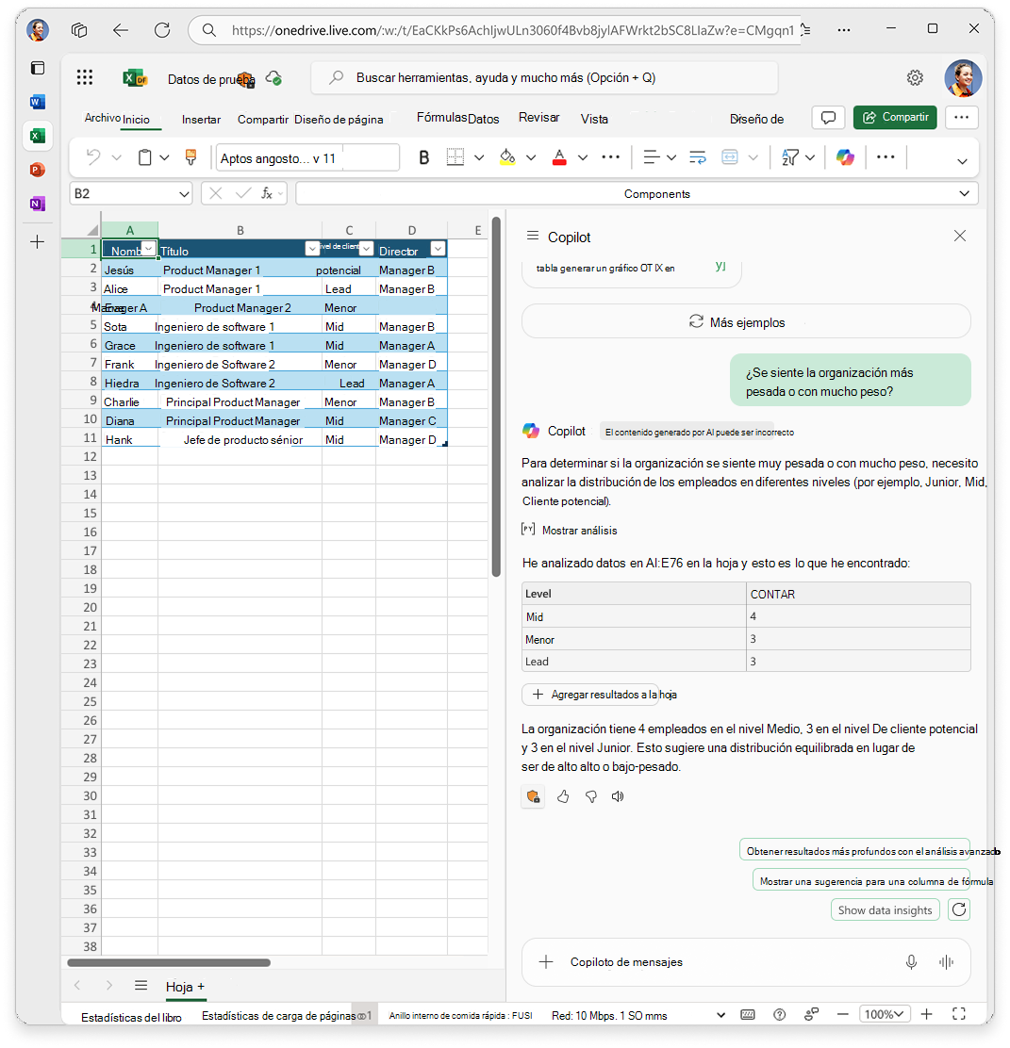This screenshot has width=1010, height=1048.
Task: Click the Merge cells icon
Action: point(730,157)
